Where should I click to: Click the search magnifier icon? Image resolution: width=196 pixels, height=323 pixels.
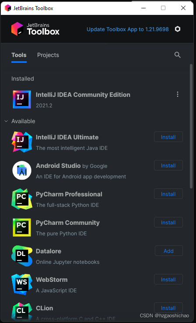pos(178,55)
